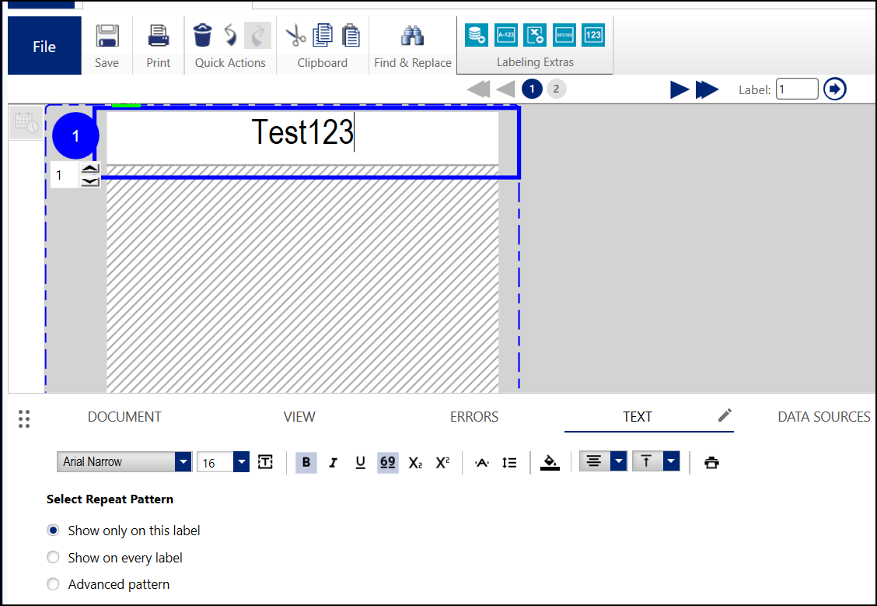This screenshot has width=877, height=606.
Task: Click the Print printer icon
Action: click(159, 36)
